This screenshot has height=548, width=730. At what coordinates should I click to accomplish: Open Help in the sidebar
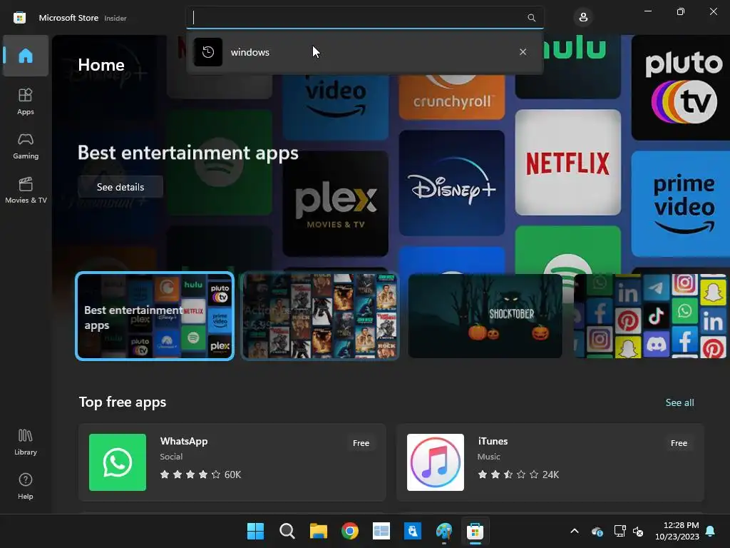click(x=26, y=487)
